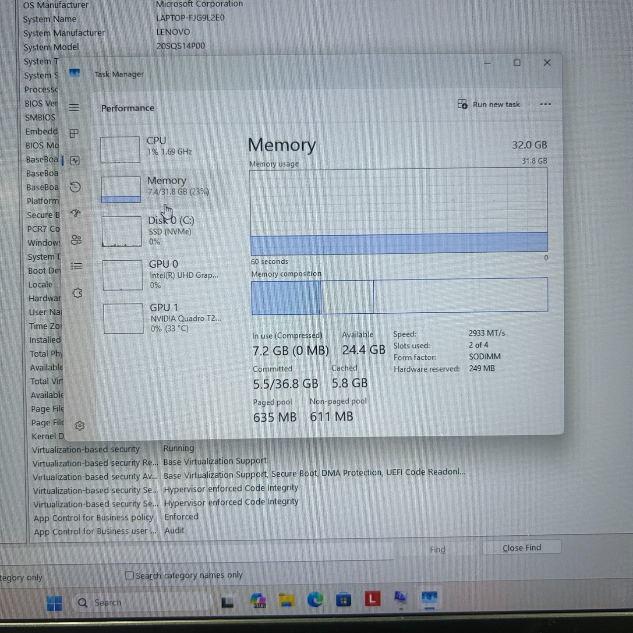Open the three-dot more options menu
Image resolution: width=633 pixels, height=633 pixels.
[x=545, y=104]
